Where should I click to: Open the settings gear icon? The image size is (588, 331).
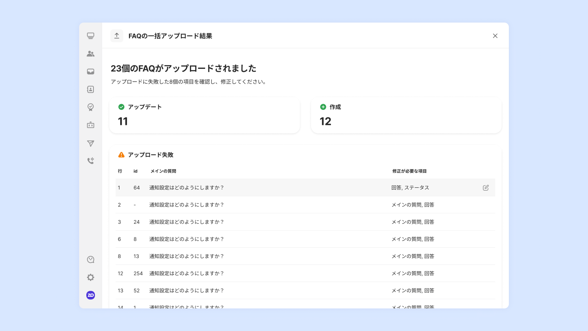(90, 277)
